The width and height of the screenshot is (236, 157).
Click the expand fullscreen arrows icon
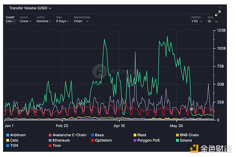218,13
